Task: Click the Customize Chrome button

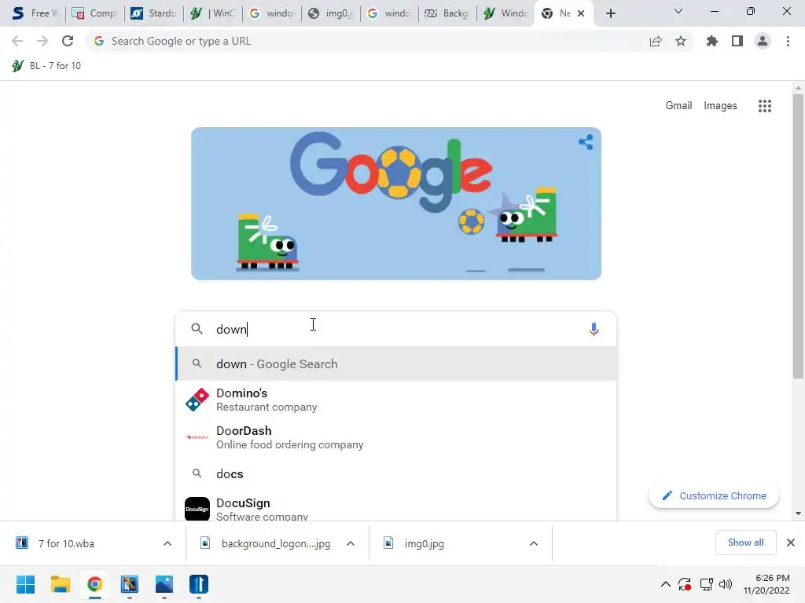Action: click(714, 496)
